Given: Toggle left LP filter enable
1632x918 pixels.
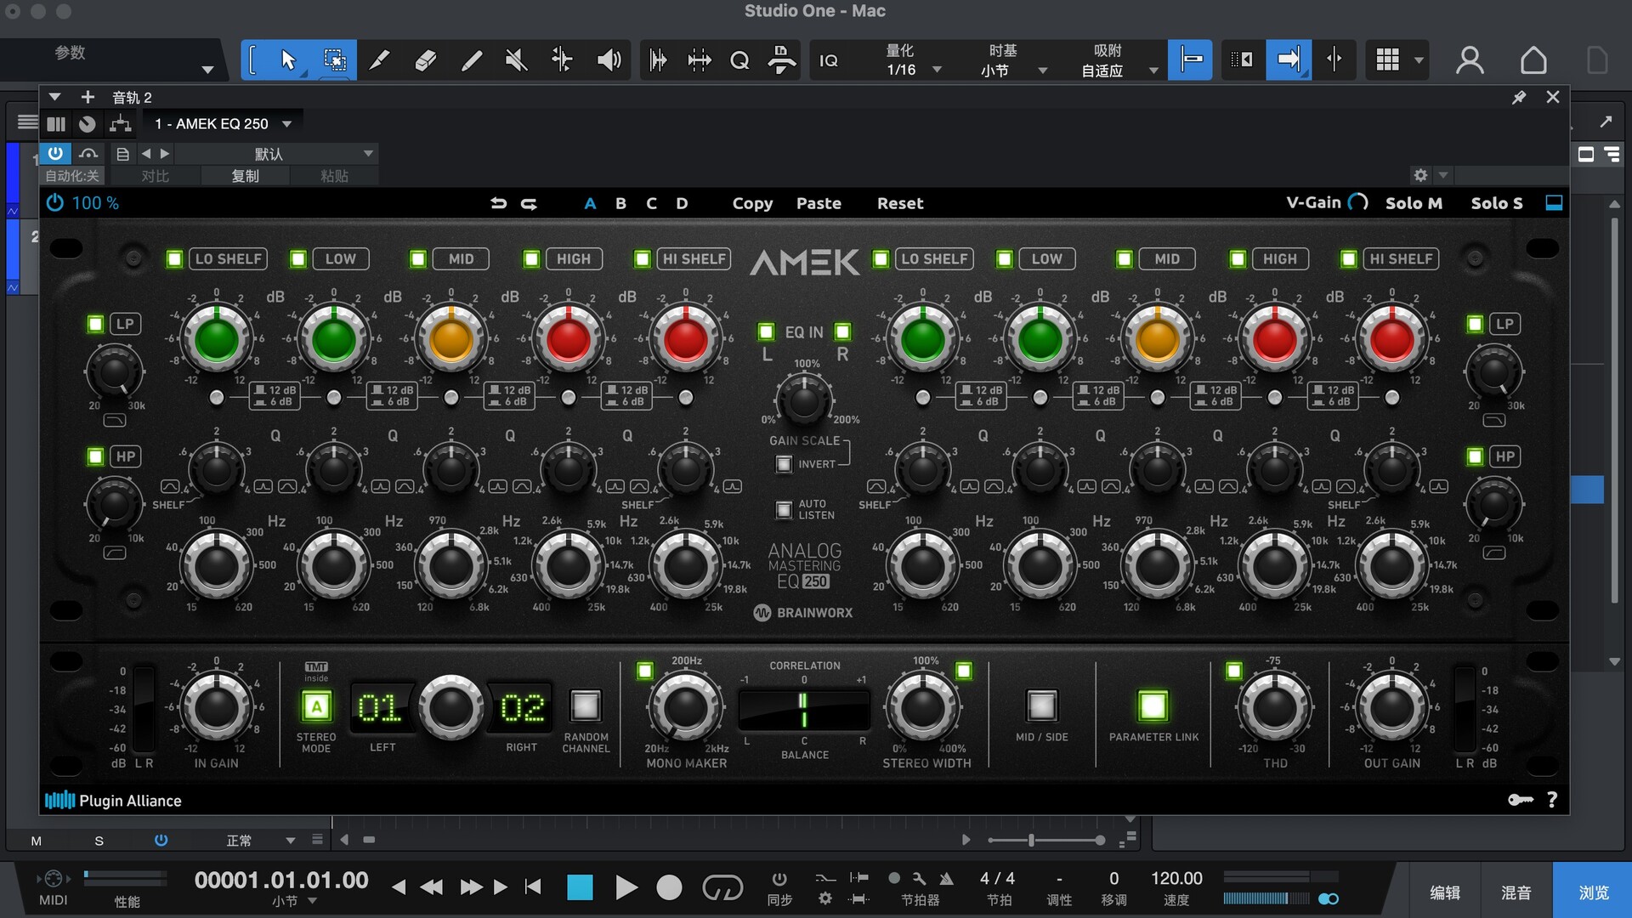Looking at the screenshot, I should click(95, 324).
